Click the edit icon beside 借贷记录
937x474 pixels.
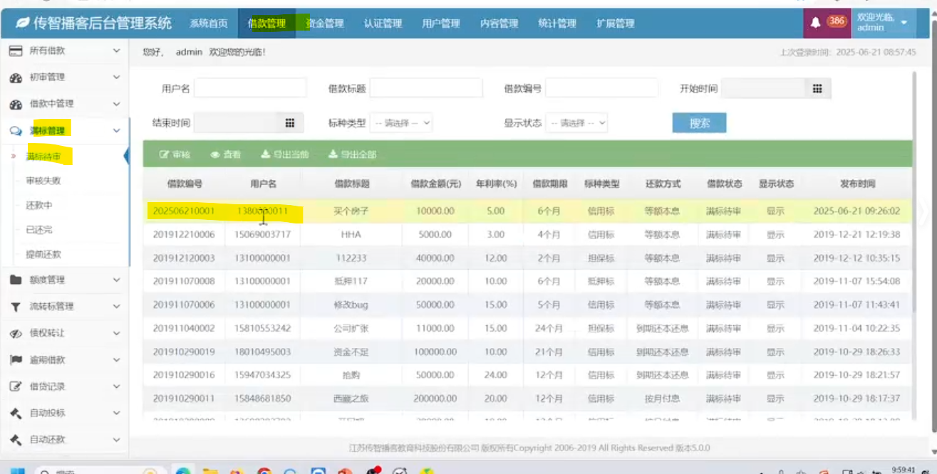tap(16, 386)
